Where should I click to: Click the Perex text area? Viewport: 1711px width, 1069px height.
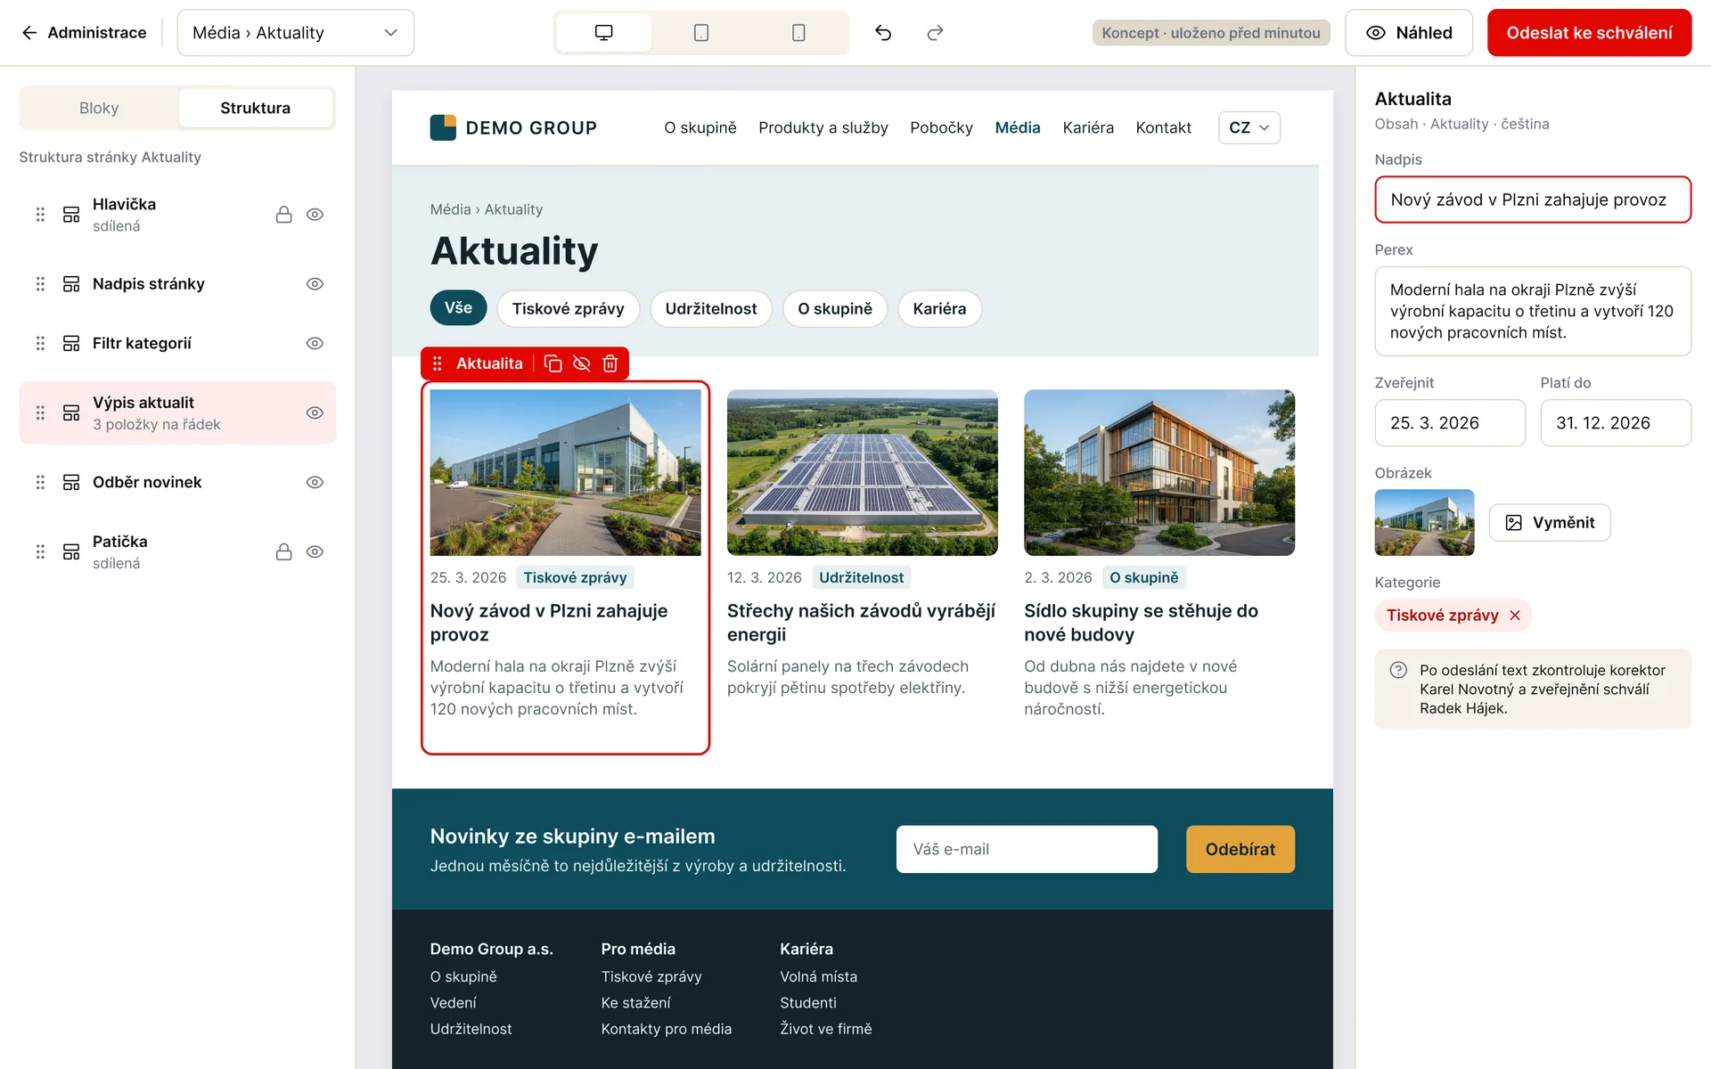pyautogui.click(x=1533, y=311)
